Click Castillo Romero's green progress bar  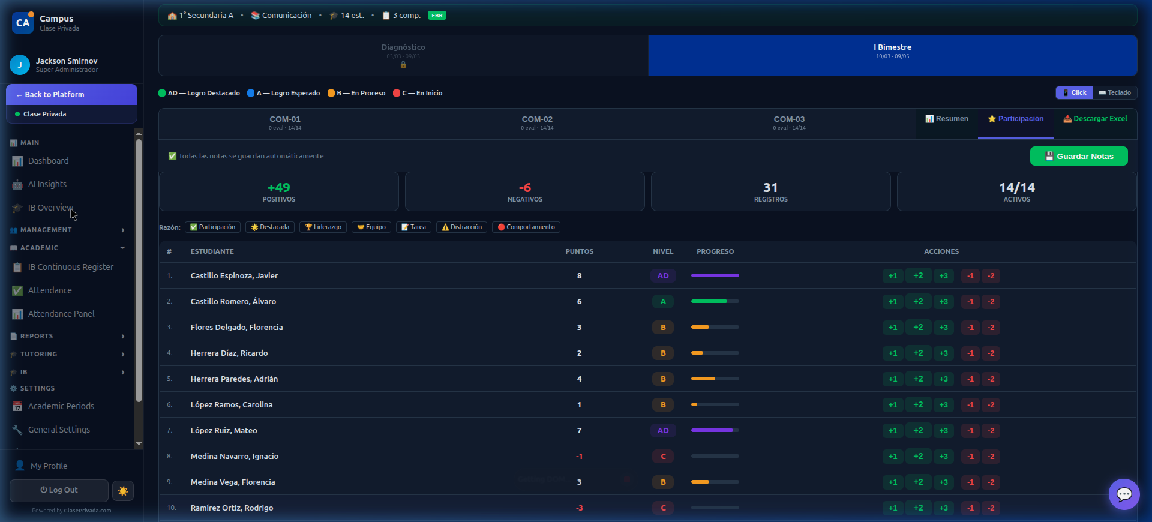[715, 301]
